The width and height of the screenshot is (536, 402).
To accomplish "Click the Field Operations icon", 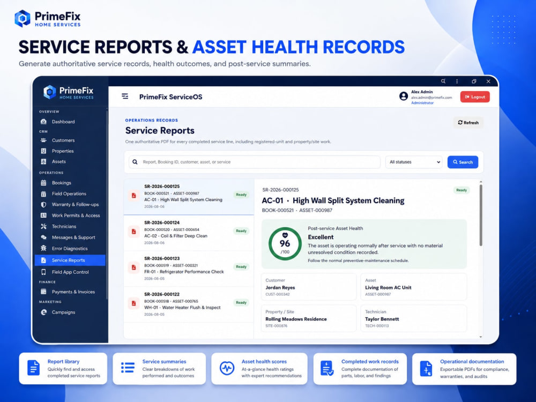I will (x=43, y=193).
